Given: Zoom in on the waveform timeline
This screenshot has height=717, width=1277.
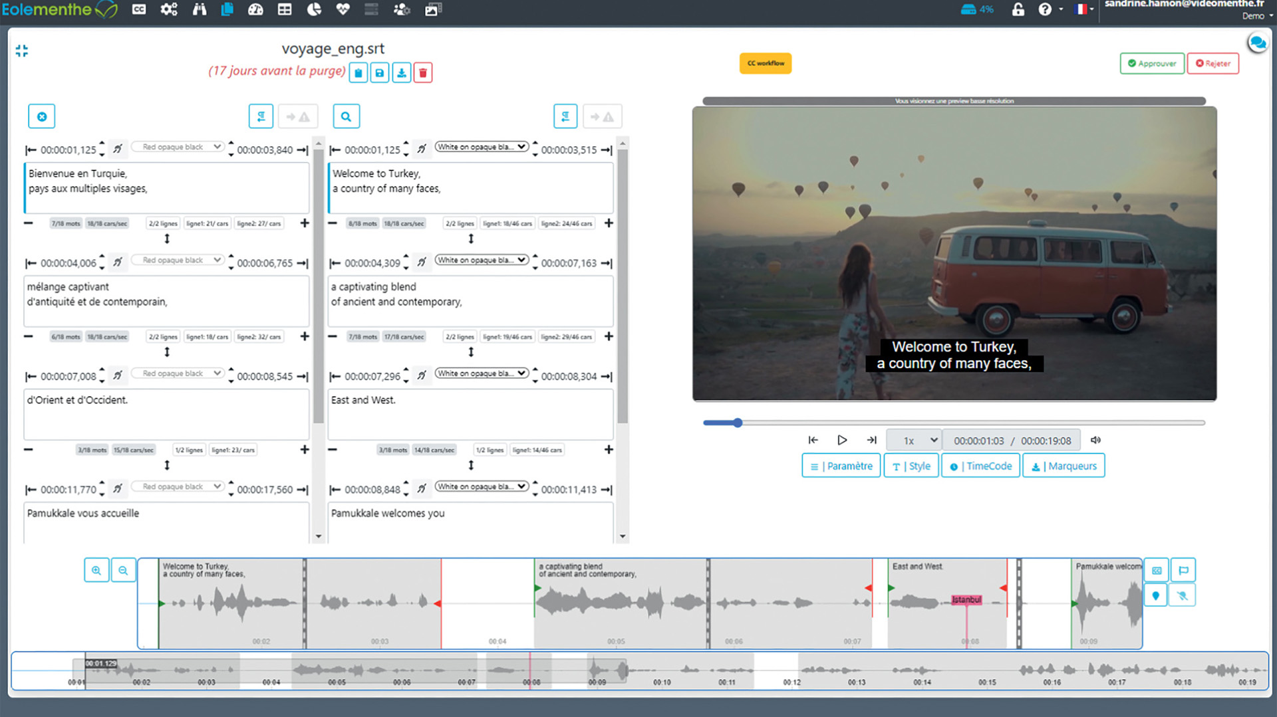Looking at the screenshot, I should point(96,570).
